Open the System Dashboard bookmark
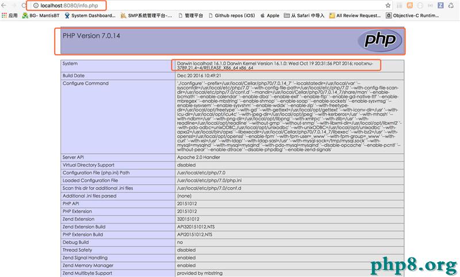This screenshot has width=460, height=277. point(90,16)
